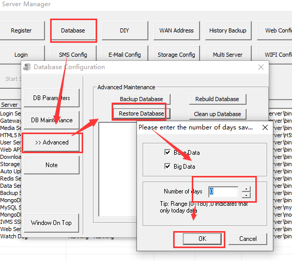This screenshot has height=261, width=292.
Task: Select the Web API row in server list
Action: click(11, 150)
